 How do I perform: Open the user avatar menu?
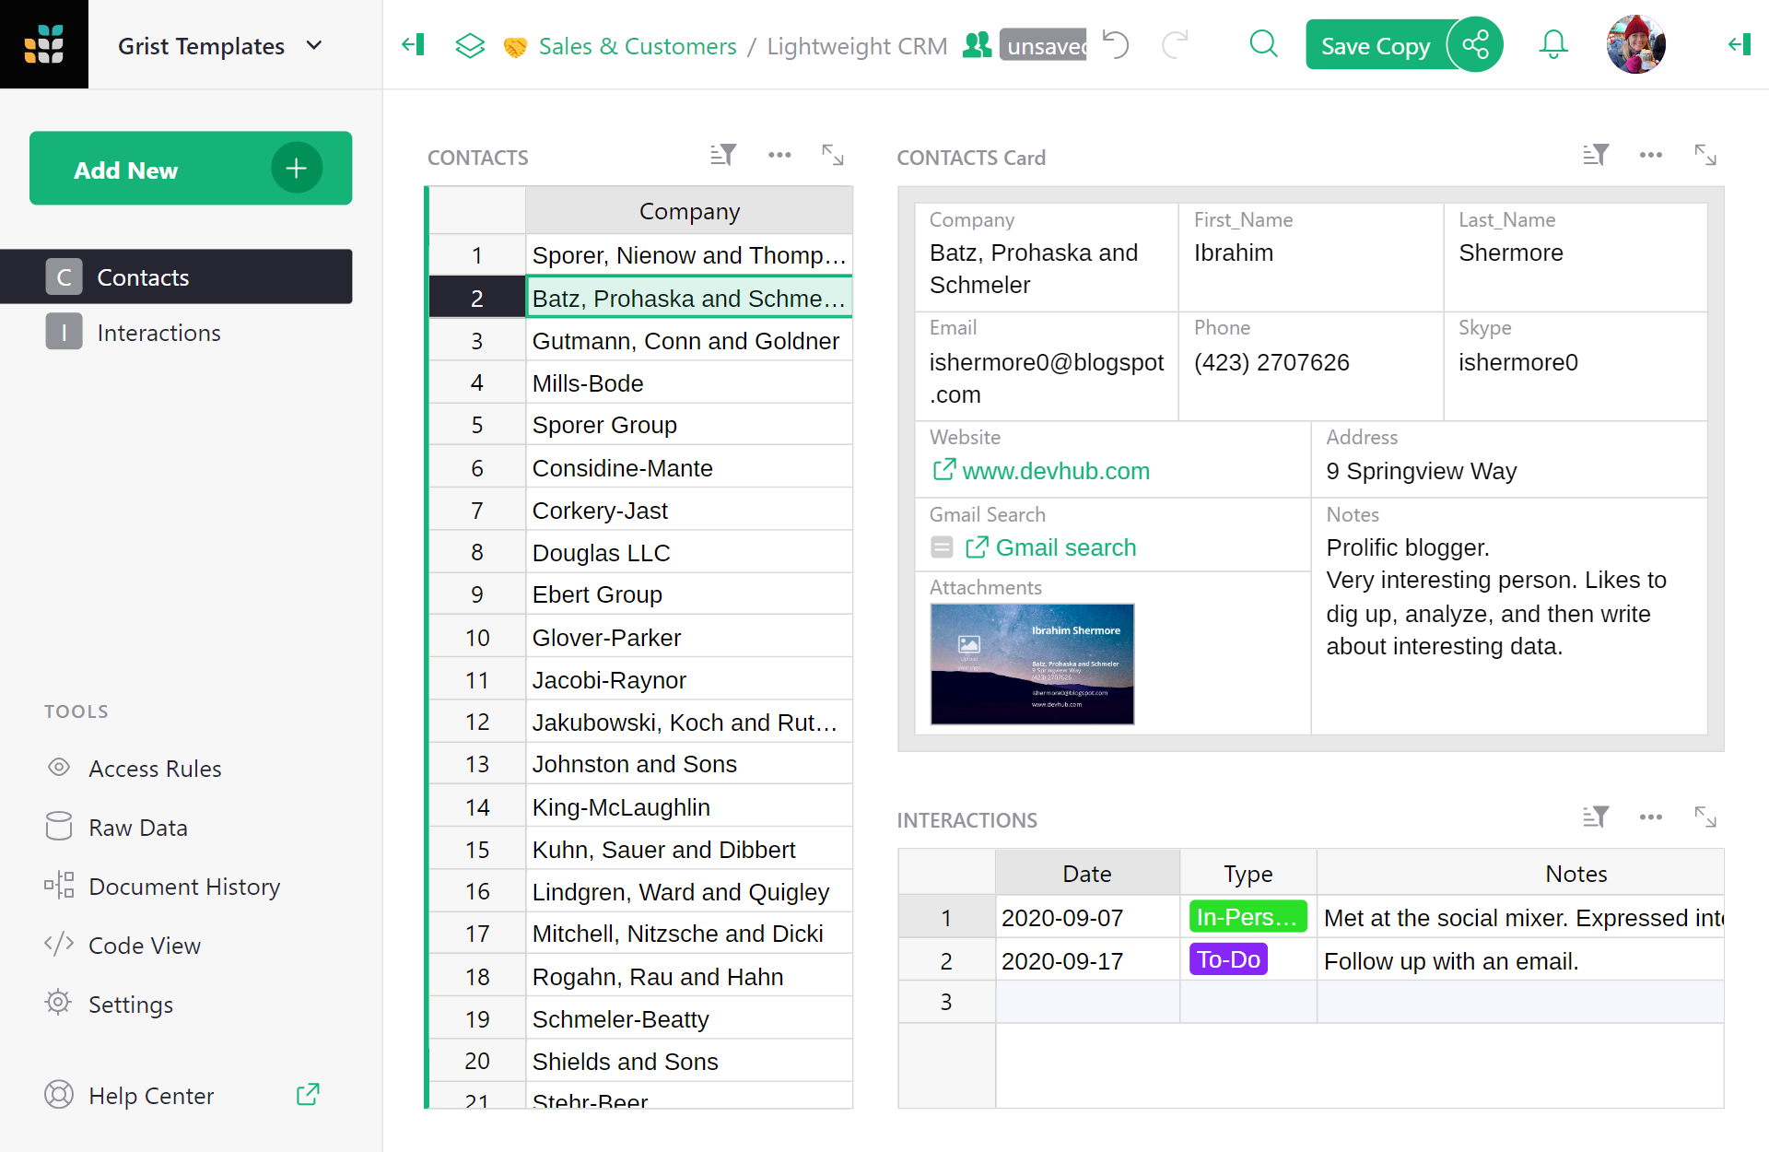point(1636,44)
